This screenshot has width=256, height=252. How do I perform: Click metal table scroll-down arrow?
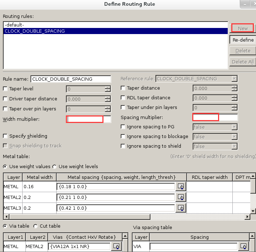[253, 211]
